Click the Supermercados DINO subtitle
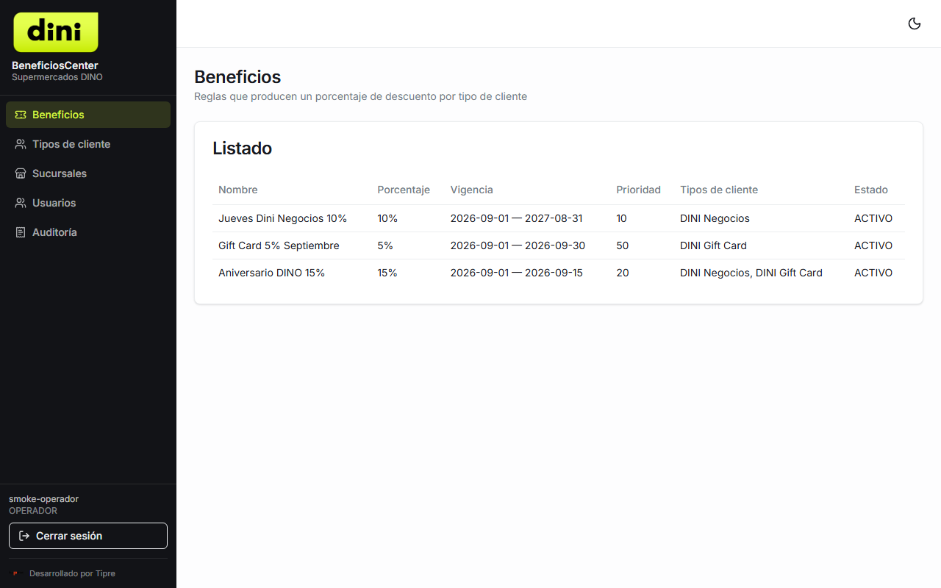Screen dimensions: 941x588 [57, 77]
